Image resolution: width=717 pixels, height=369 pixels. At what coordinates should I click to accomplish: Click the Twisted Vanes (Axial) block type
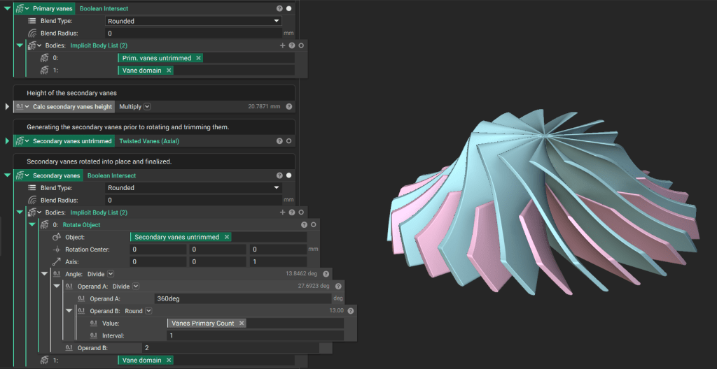[148, 141]
